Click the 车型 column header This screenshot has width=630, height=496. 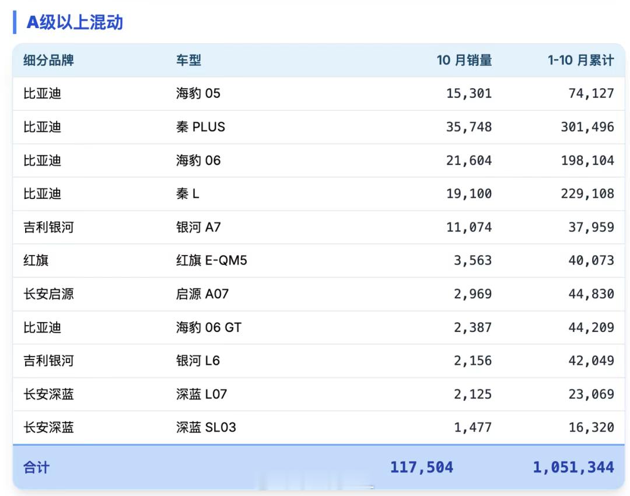point(188,60)
